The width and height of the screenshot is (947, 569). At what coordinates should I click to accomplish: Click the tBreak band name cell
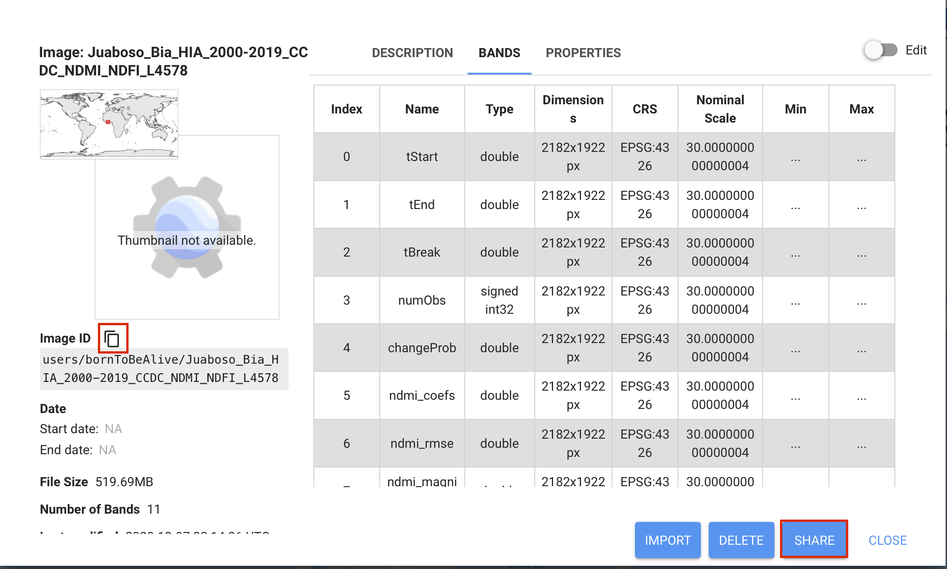click(421, 252)
